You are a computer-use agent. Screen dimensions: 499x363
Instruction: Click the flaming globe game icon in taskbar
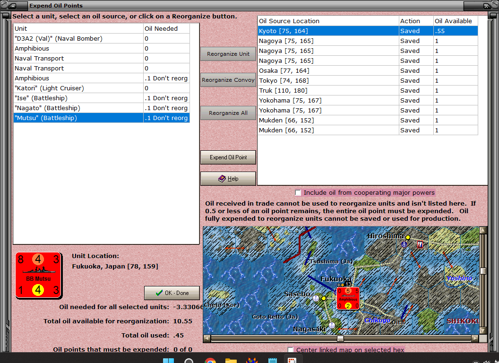tap(252, 361)
